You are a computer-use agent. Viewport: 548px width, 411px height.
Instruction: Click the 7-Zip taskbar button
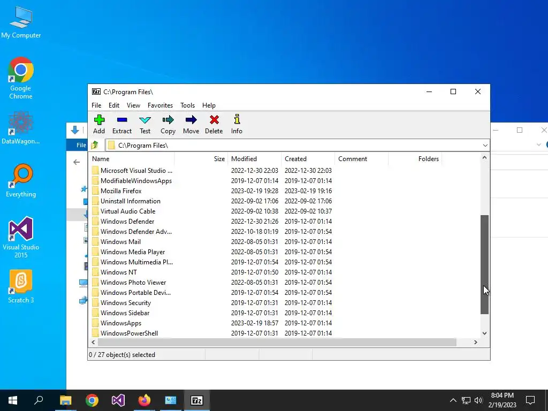tap(197, 400)
